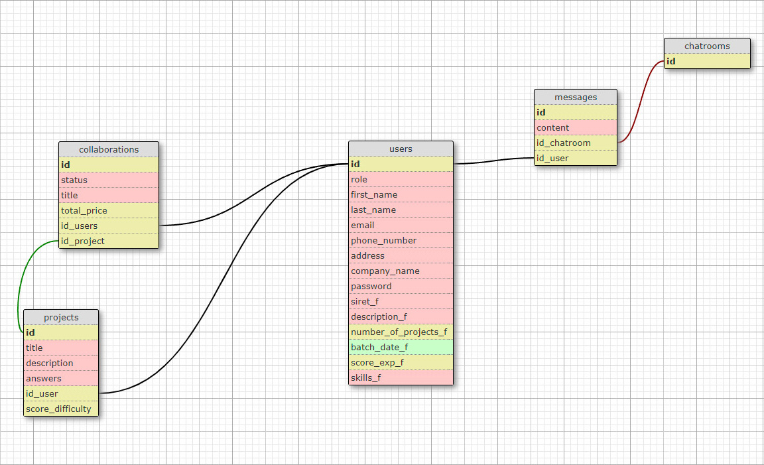Click the id_project field
Screen dimensions: 764x465
(109, 241)
